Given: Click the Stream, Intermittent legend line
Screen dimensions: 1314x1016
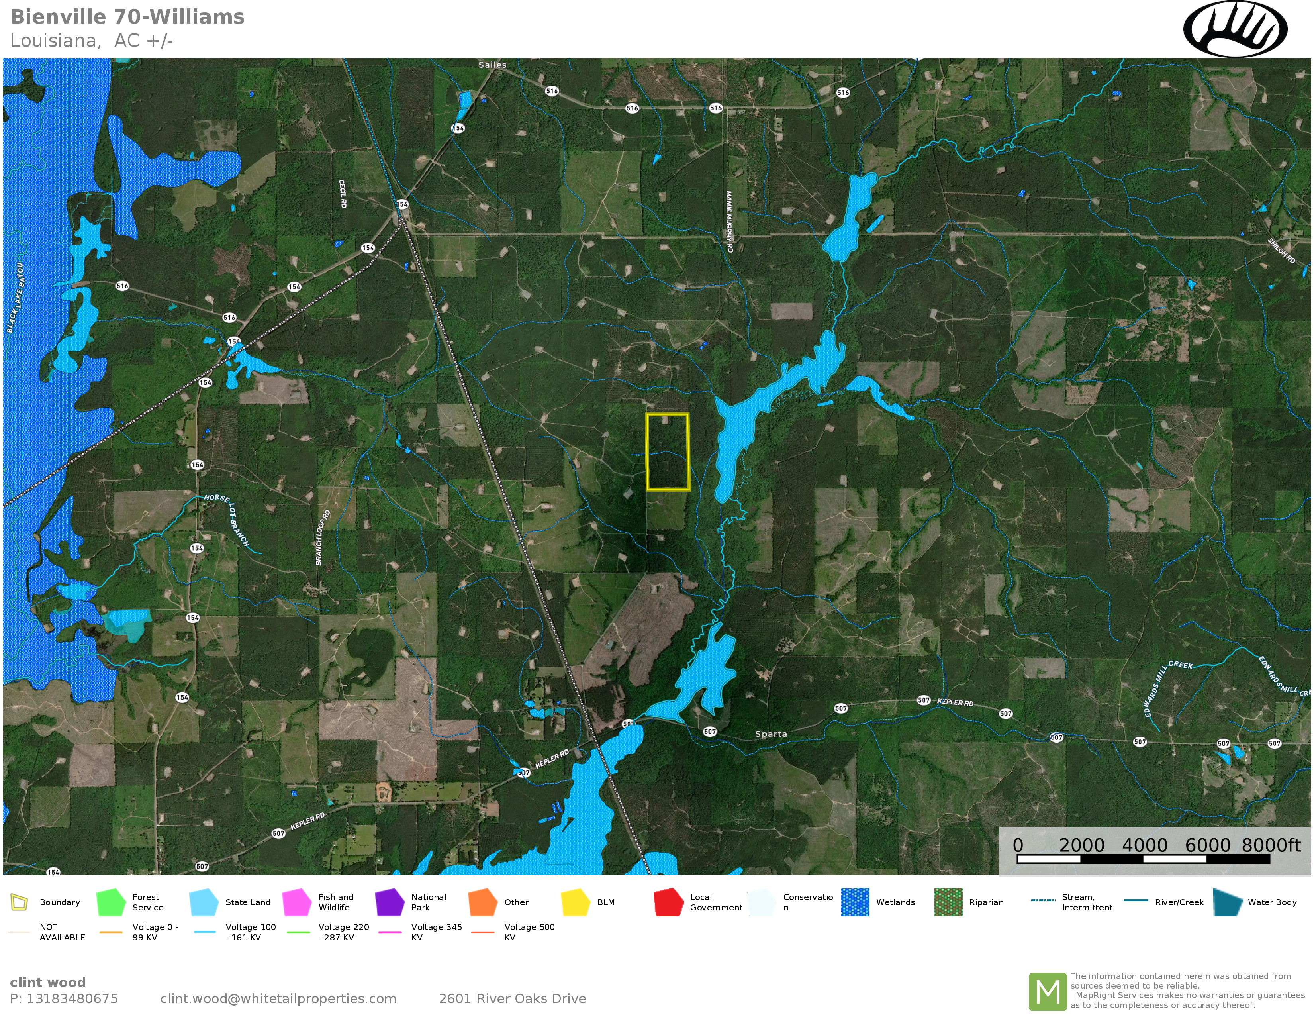Looking at the screenshot, I should (1043, 900).
